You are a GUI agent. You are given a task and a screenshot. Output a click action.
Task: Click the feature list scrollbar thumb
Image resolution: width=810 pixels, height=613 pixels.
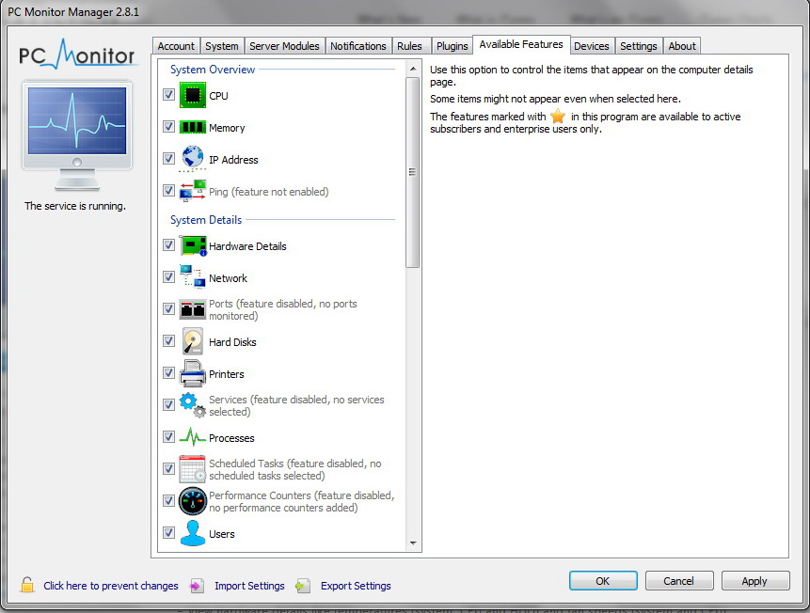[x=412, y=172]
